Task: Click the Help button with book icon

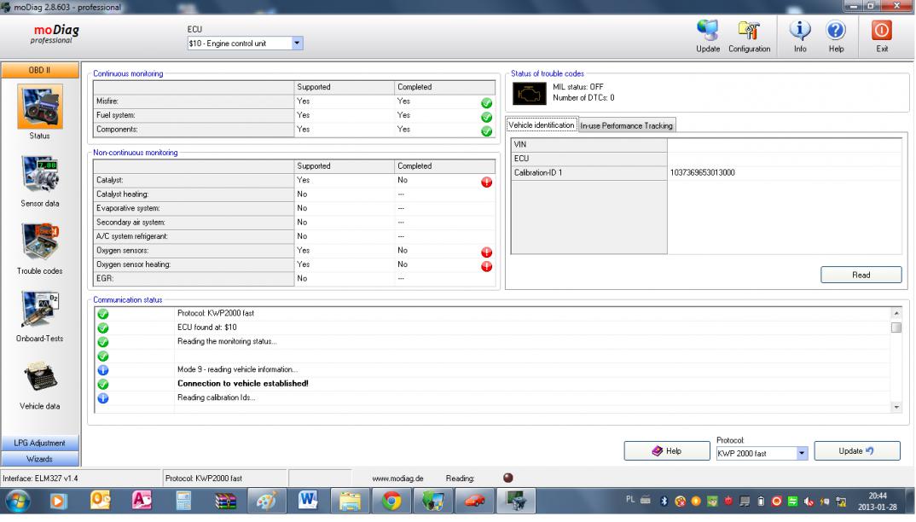Action: pyautogui.click(x=666, y=451)
